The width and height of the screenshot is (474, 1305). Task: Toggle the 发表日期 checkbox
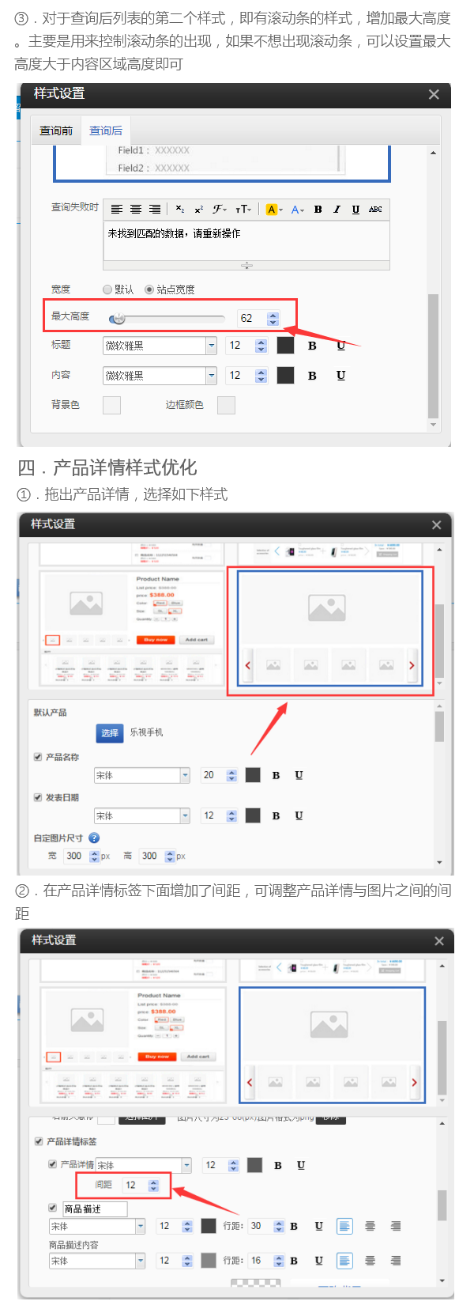[38, 797]
